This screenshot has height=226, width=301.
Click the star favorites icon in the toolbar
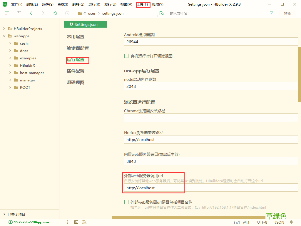pyautogui.click(x=55, y=13)
